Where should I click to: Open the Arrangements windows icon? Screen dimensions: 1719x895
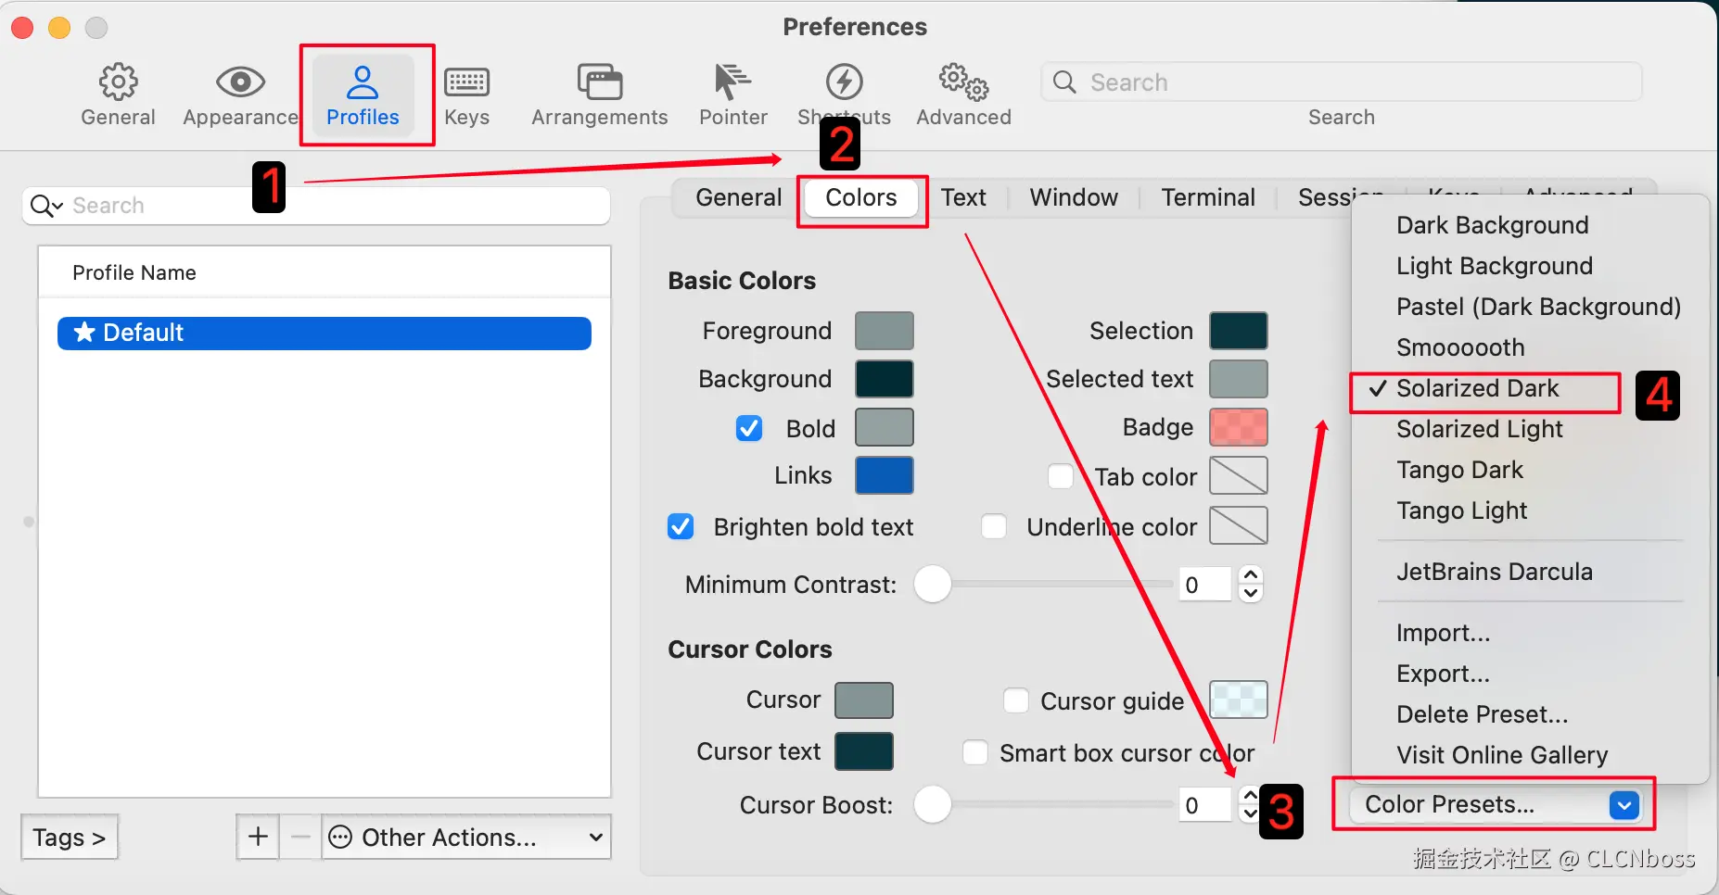pyautogui.click(x=600, y=82)
